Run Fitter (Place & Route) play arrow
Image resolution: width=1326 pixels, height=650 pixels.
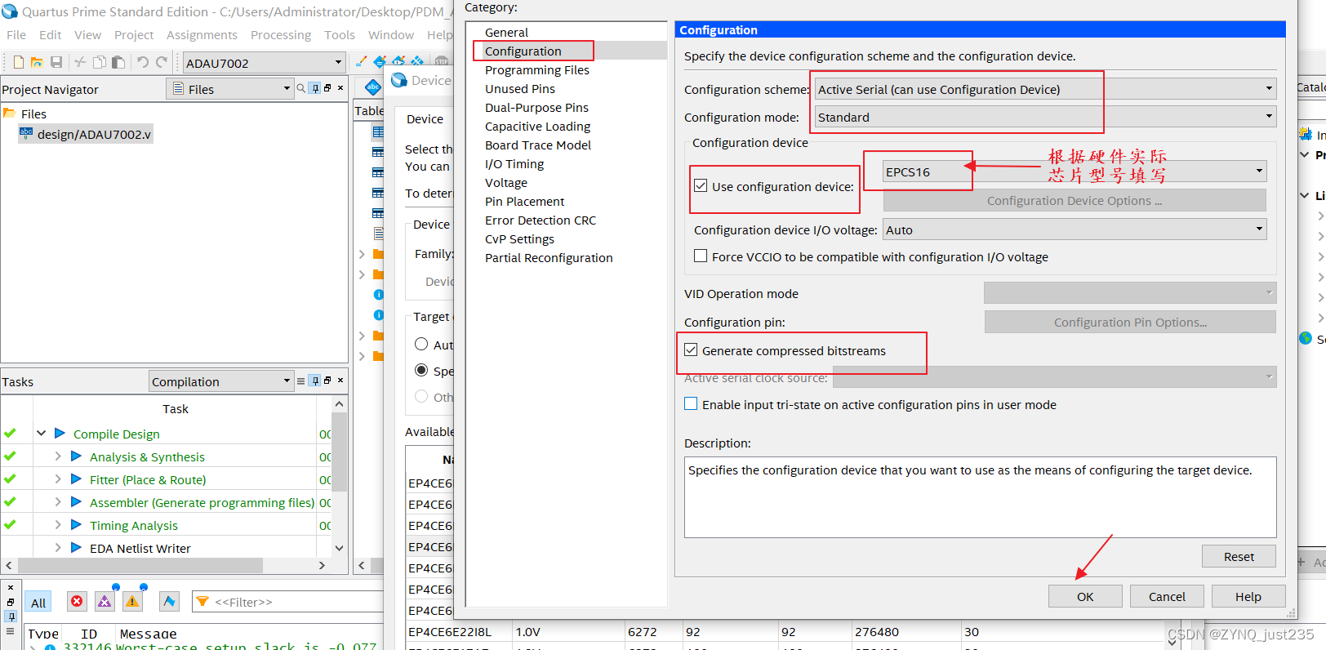pyautogui.click(x=76, y=479)
